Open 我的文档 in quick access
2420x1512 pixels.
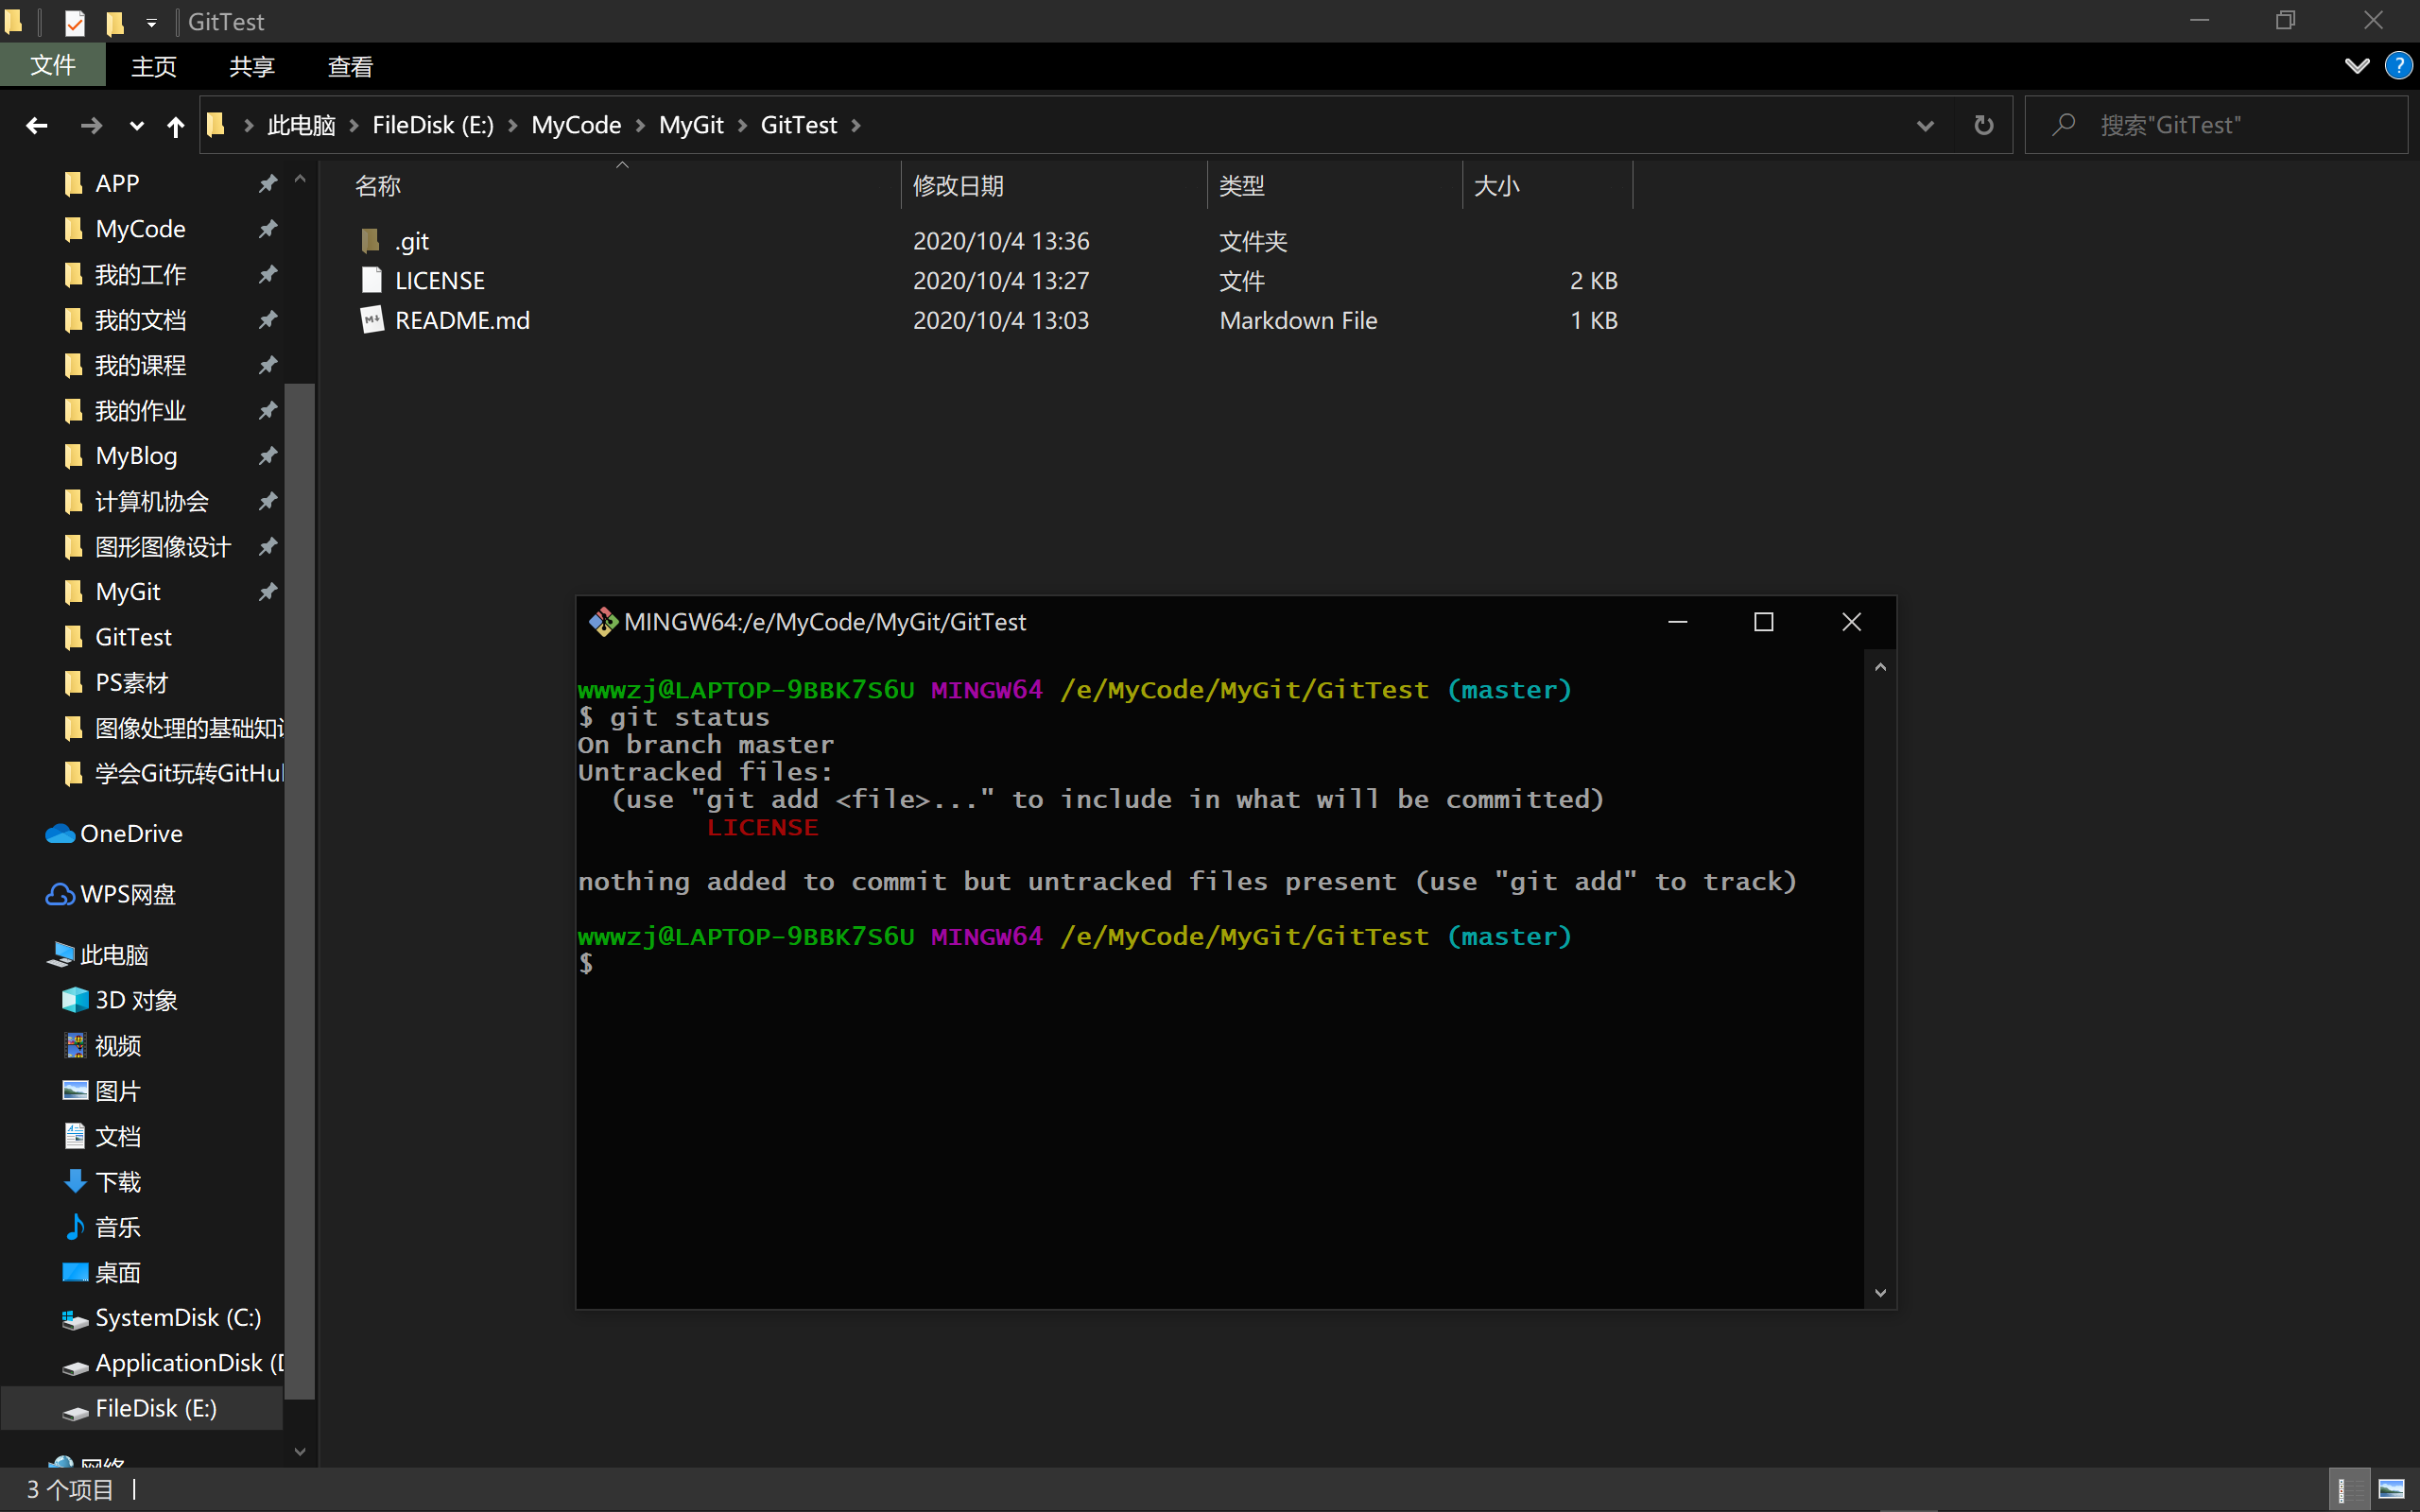pos(140,320)
